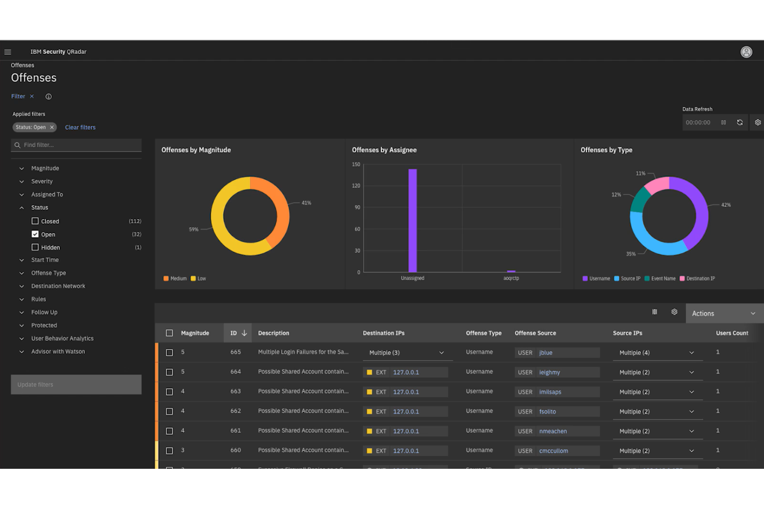764x509 pixels.
Task: Open the table column settings gear
Action: pyautogui.click(x=674, y=311)
